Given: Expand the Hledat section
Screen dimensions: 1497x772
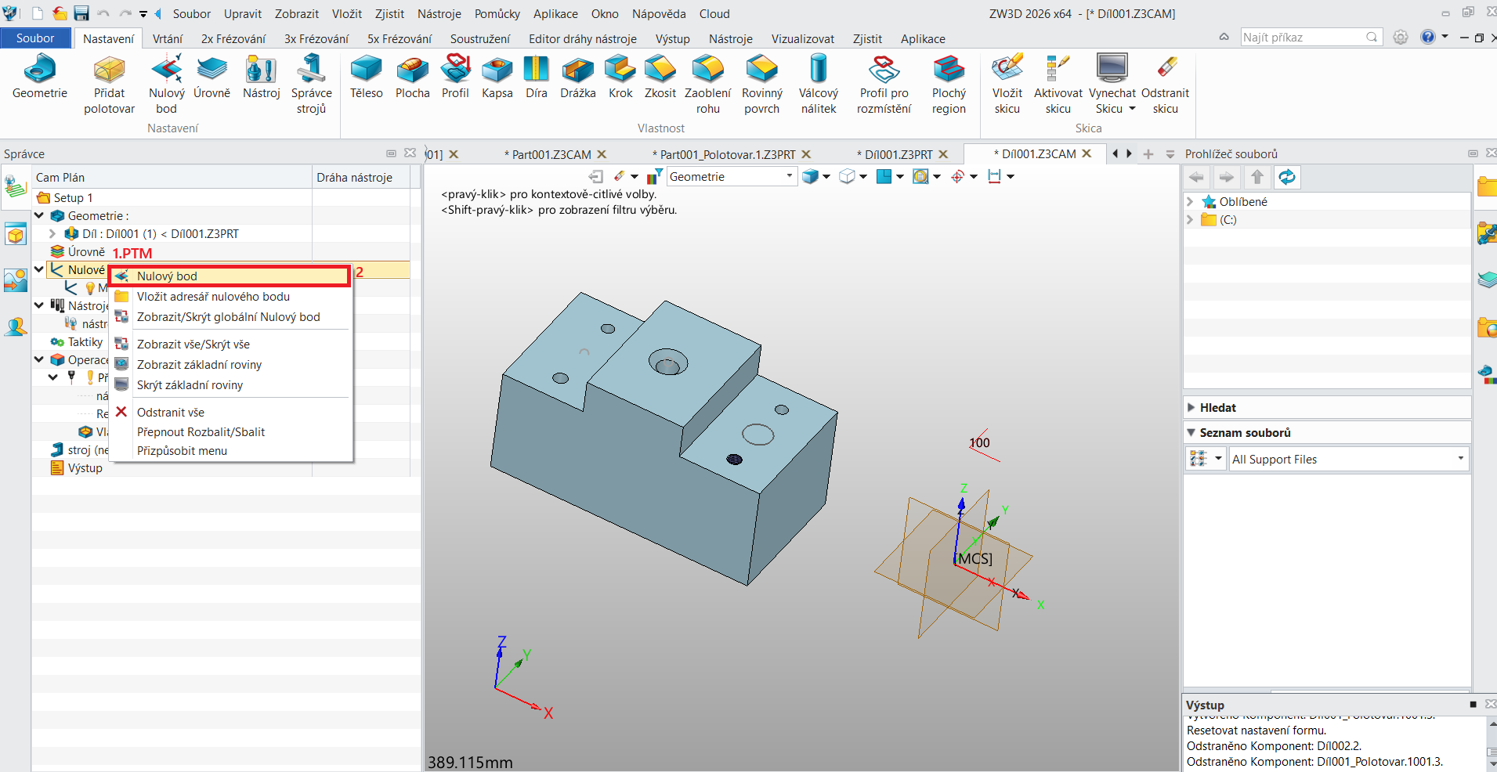Looking at the screenshot, I should click(1191, 408).
